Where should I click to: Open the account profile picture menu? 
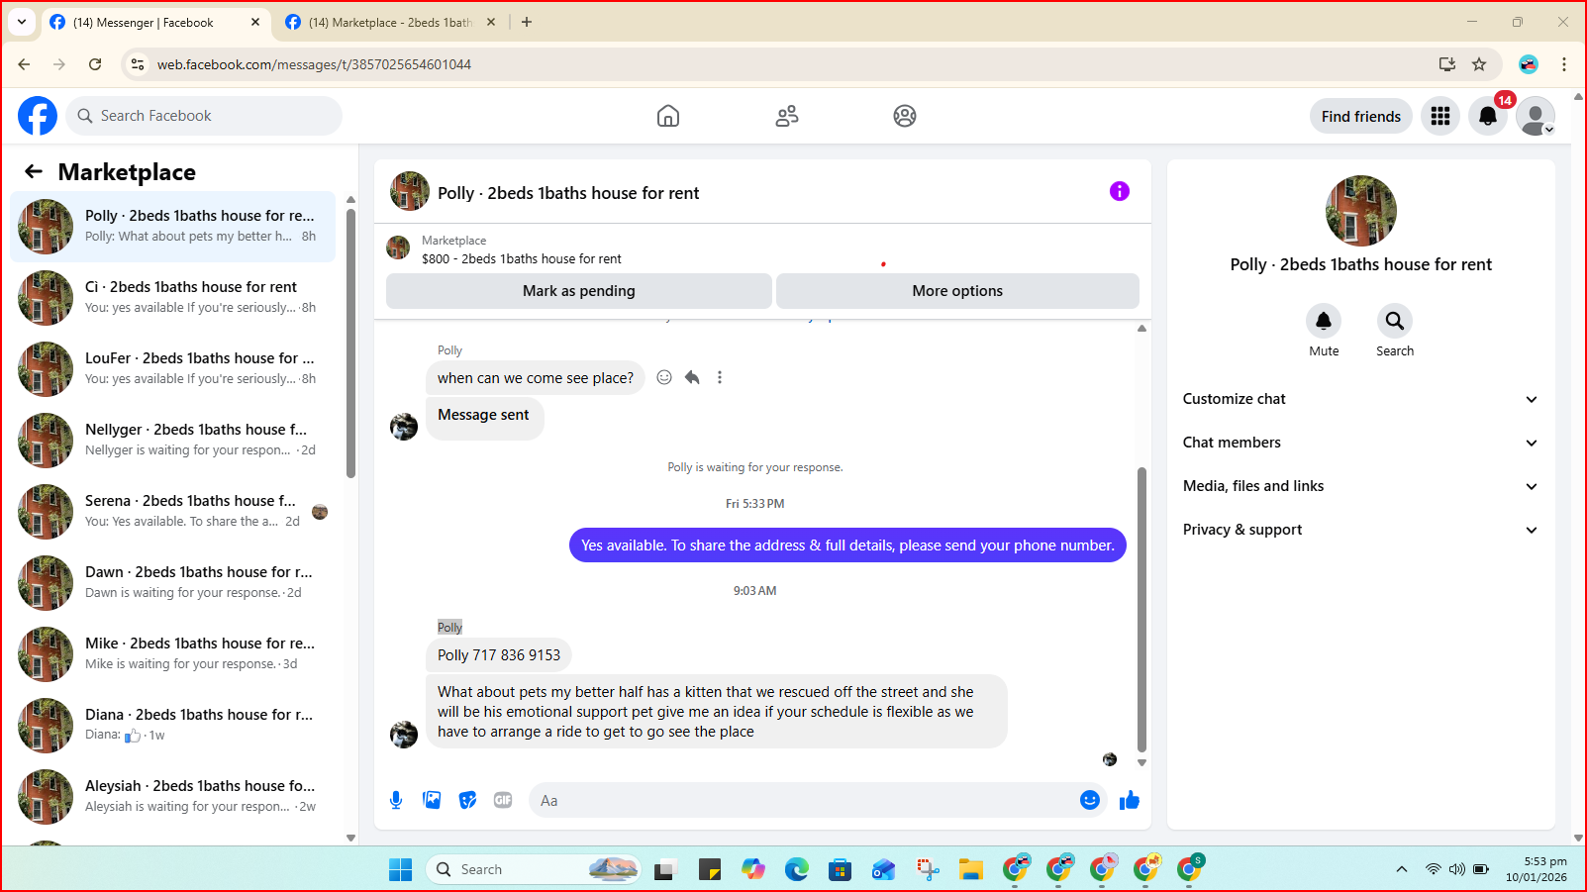coord(1536,116)
